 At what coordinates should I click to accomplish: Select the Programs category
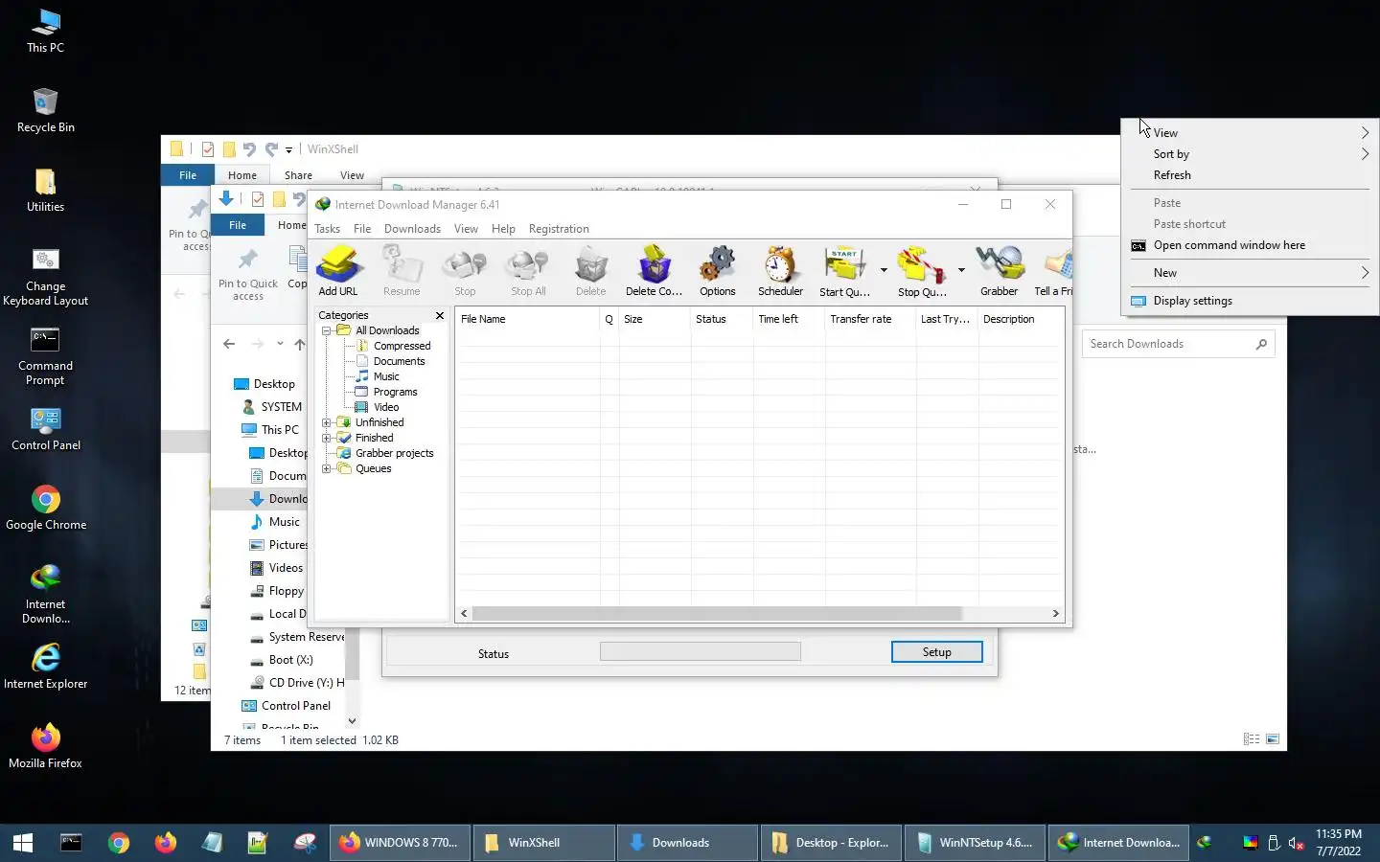point(395,392)
